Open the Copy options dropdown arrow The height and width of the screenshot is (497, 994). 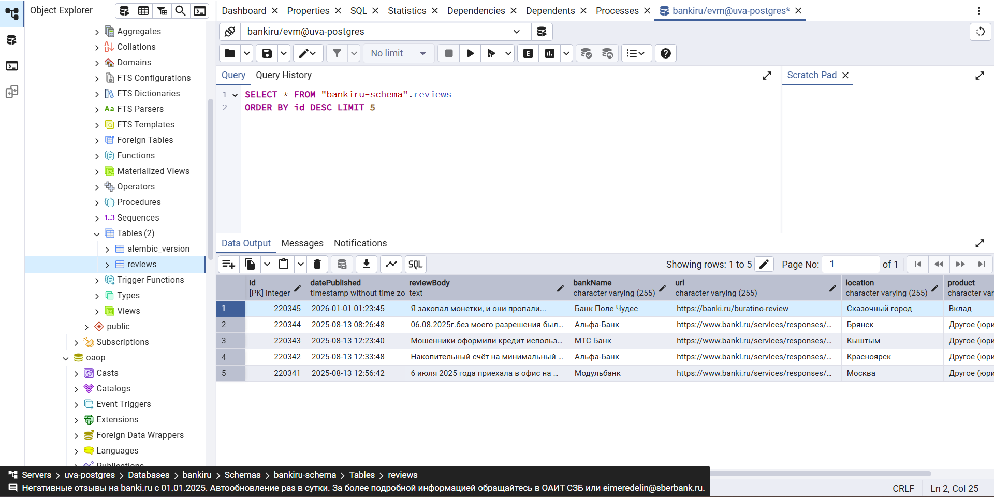[267, 264]
